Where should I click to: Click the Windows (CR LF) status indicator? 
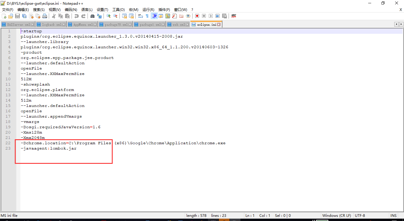tap(337, 215)
